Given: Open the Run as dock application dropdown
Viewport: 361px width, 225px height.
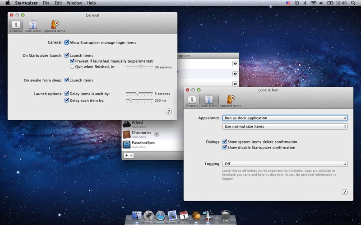Looking at the screenshot, I should (285, 118).
